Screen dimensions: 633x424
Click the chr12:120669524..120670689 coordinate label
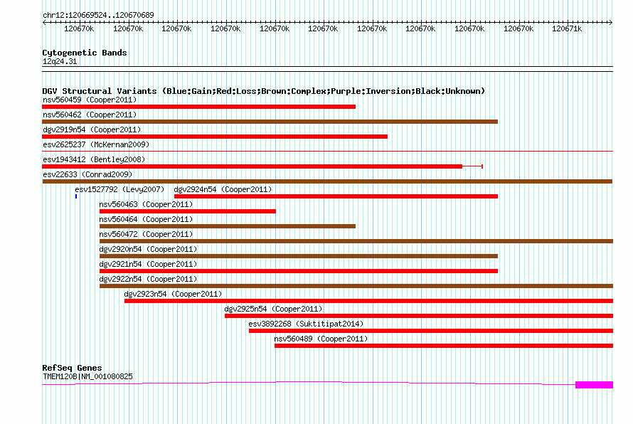coord(98,15)
